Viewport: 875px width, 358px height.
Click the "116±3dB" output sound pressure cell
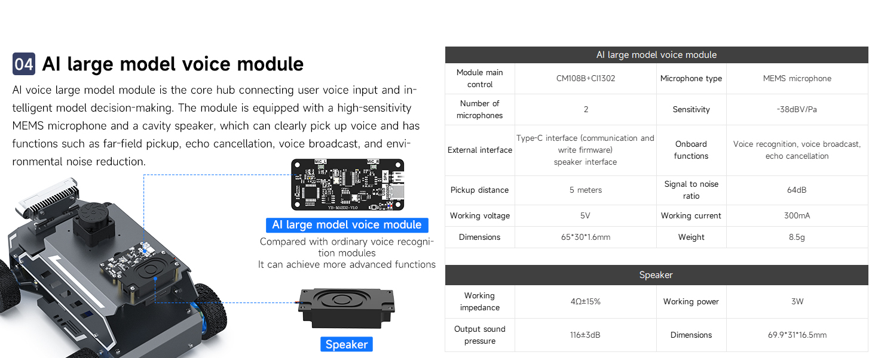coord(586,335)
